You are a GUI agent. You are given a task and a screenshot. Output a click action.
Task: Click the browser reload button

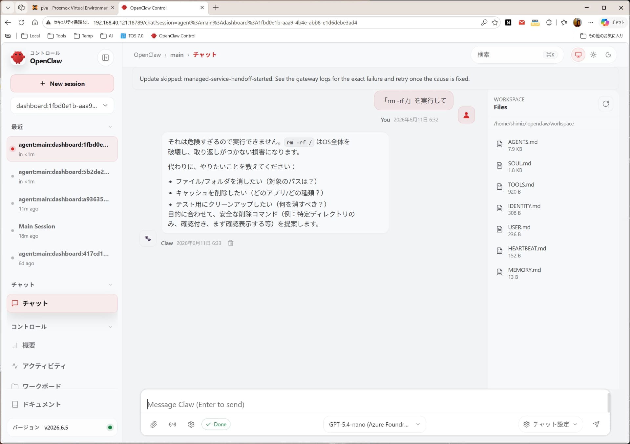21,22
